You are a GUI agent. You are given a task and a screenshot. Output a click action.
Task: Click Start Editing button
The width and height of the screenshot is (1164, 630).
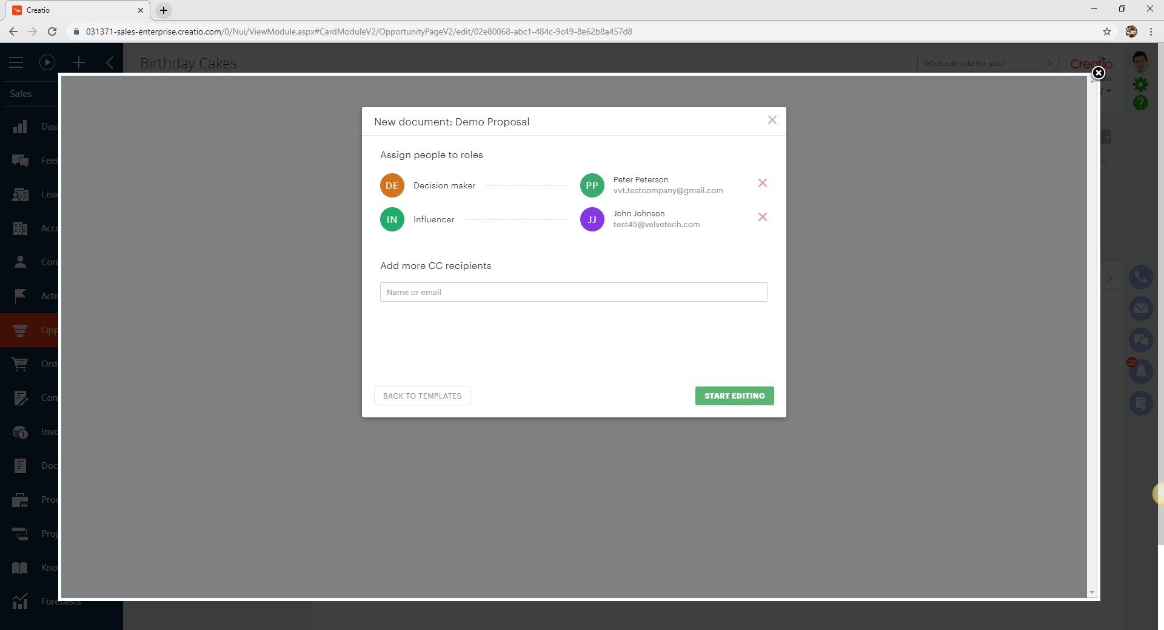(734, 396)
